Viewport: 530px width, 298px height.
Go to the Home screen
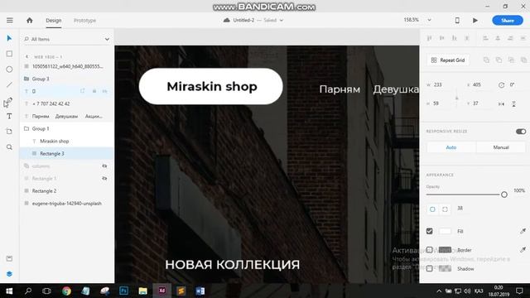coord(30,20)
